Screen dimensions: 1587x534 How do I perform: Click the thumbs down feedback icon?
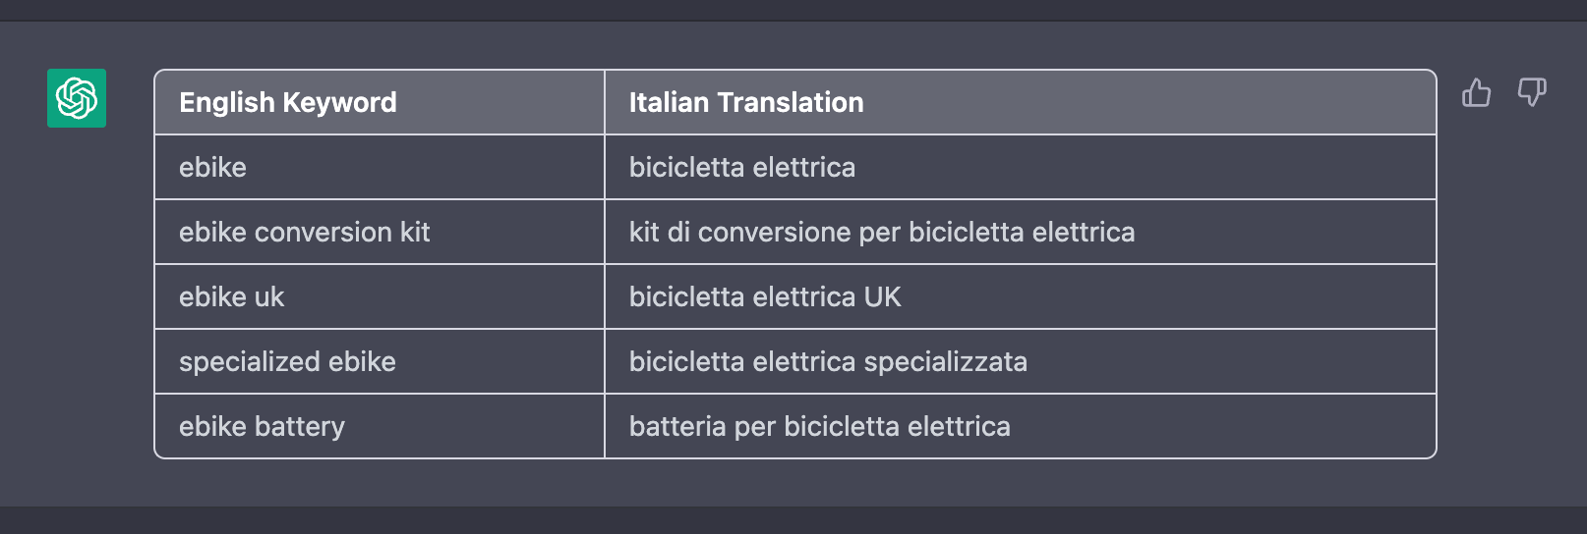click(1532, 93)
